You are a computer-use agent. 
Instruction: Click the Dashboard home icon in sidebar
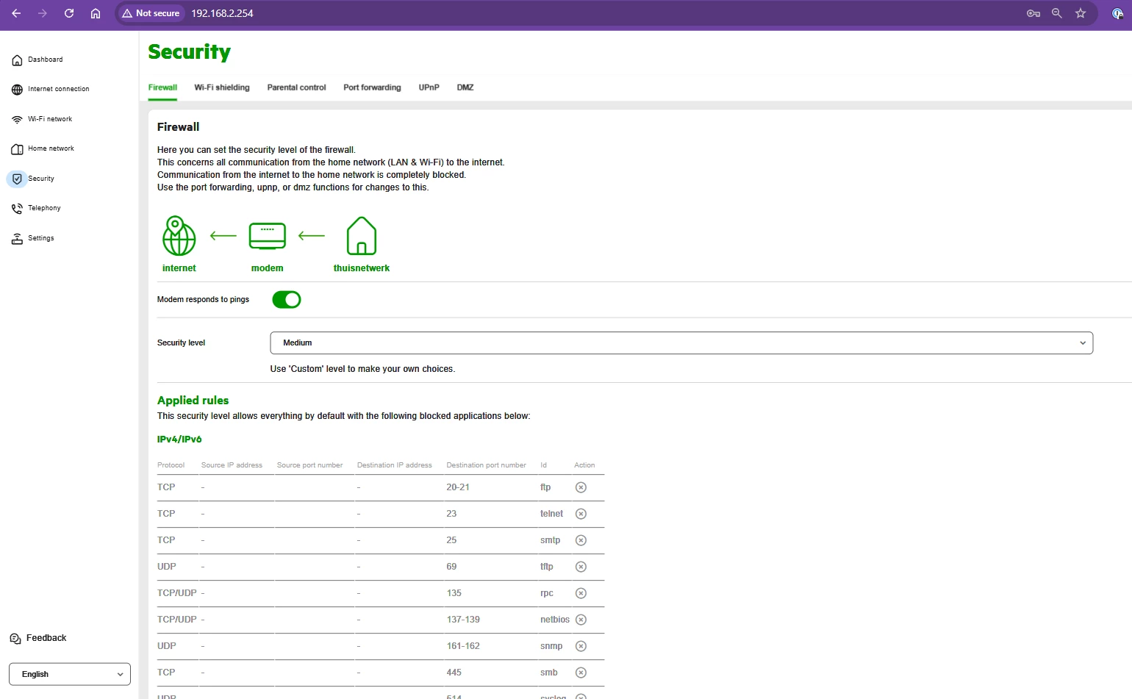17,60
